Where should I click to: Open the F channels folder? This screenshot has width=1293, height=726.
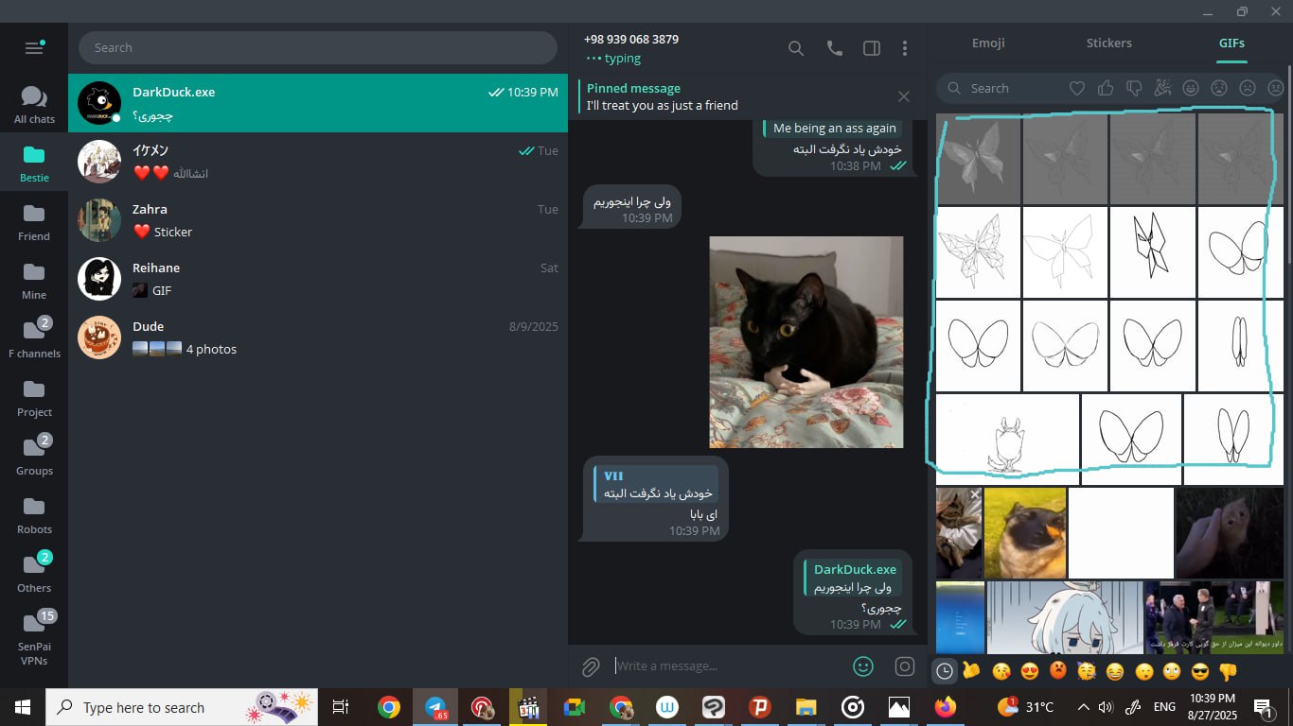[34, 338]
